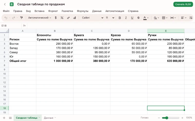Click cell containing Общий итог in column A
195x121 pixels.
(x=23, y=61)
